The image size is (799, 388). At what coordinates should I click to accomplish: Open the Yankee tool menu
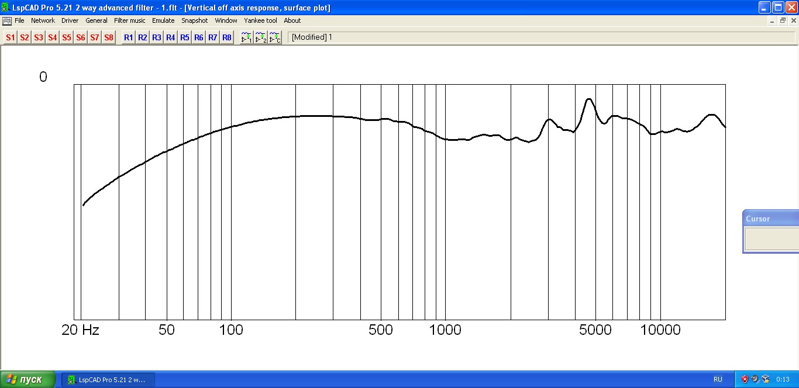point(260,20)
